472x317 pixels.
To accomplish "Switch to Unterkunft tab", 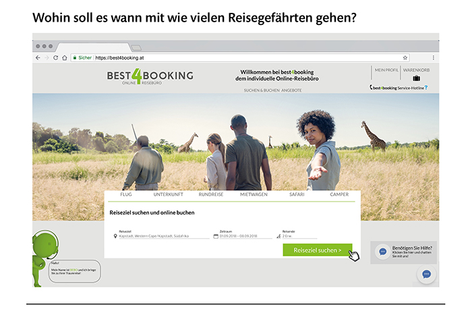I will pos(169,194).
